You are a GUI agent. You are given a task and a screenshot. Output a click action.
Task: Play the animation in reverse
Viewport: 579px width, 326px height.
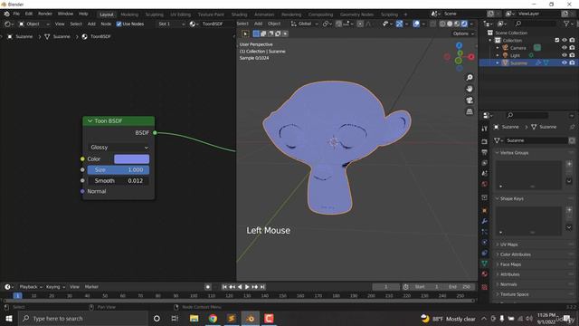(x=240, y=287)
